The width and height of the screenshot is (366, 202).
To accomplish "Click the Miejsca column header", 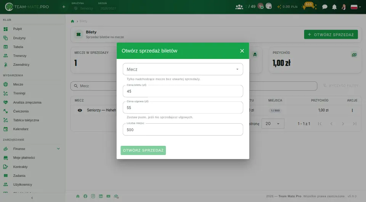I will coord(275,100).
